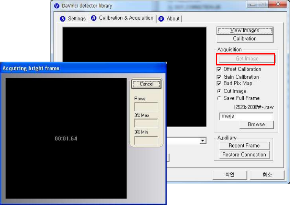Screen dimensions: 290x205
Task: Click the Acquiring bright frame title bar
Action: [83, 68]
